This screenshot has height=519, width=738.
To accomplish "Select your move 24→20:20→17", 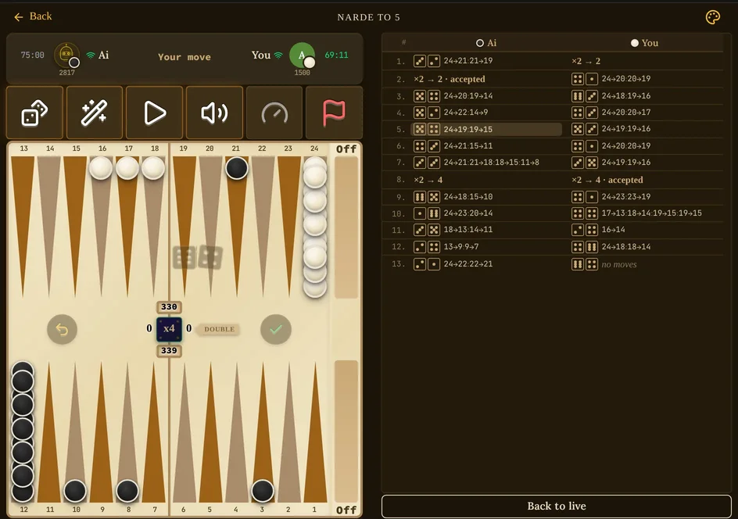I will [x=626, y=113].
